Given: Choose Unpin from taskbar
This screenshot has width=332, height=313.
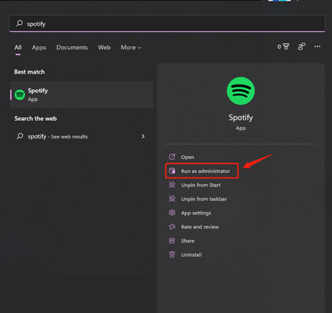Looking at the screenshot, I should 204,199.
